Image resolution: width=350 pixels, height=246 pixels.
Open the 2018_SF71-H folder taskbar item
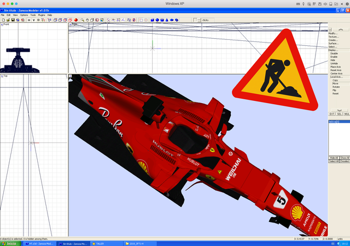click(x=140, y=244)
